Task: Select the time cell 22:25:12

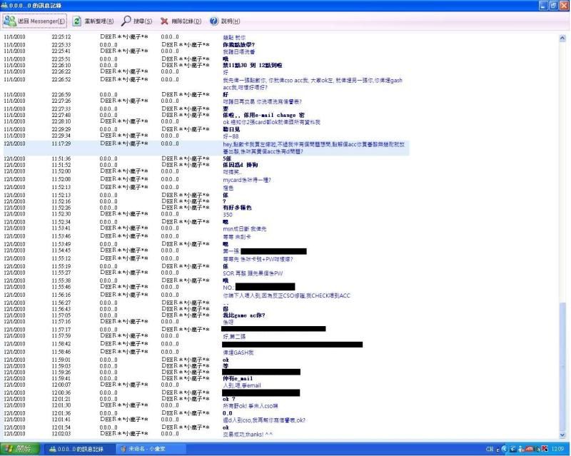Action: [x=61, y=37]
